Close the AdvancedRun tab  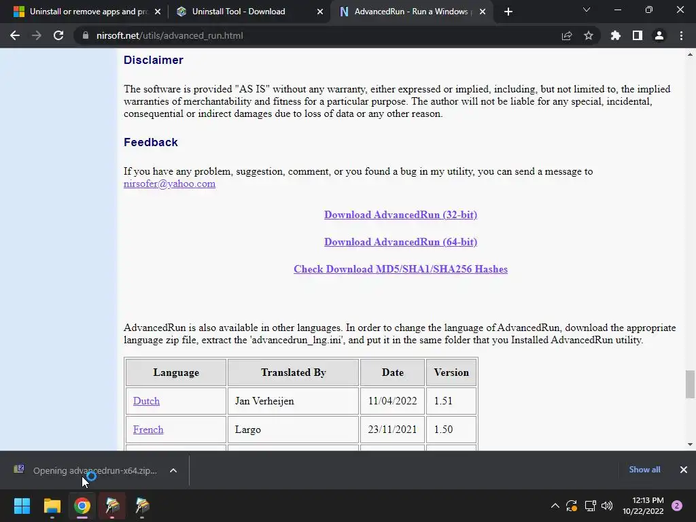tap(483, 12)
